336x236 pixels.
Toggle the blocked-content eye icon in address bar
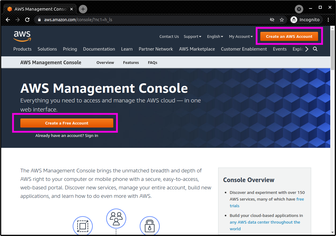coord(272,19)
